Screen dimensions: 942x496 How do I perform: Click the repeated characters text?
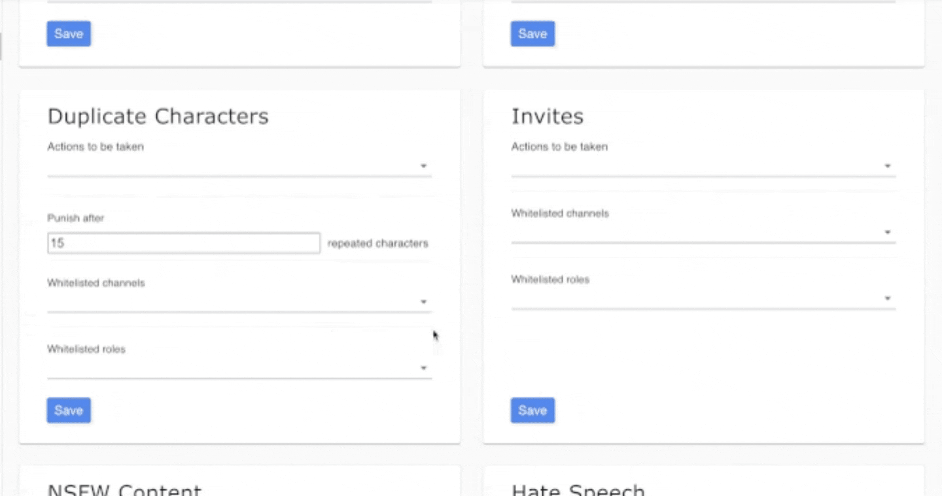click(377, 243)
